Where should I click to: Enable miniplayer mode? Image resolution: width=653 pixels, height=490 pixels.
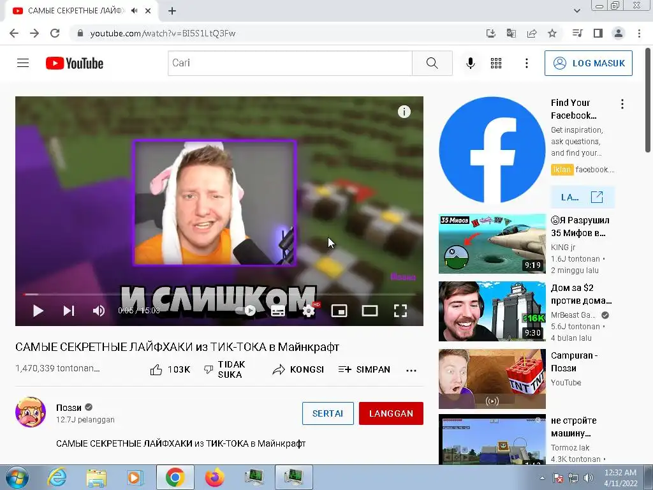point(339,311)
